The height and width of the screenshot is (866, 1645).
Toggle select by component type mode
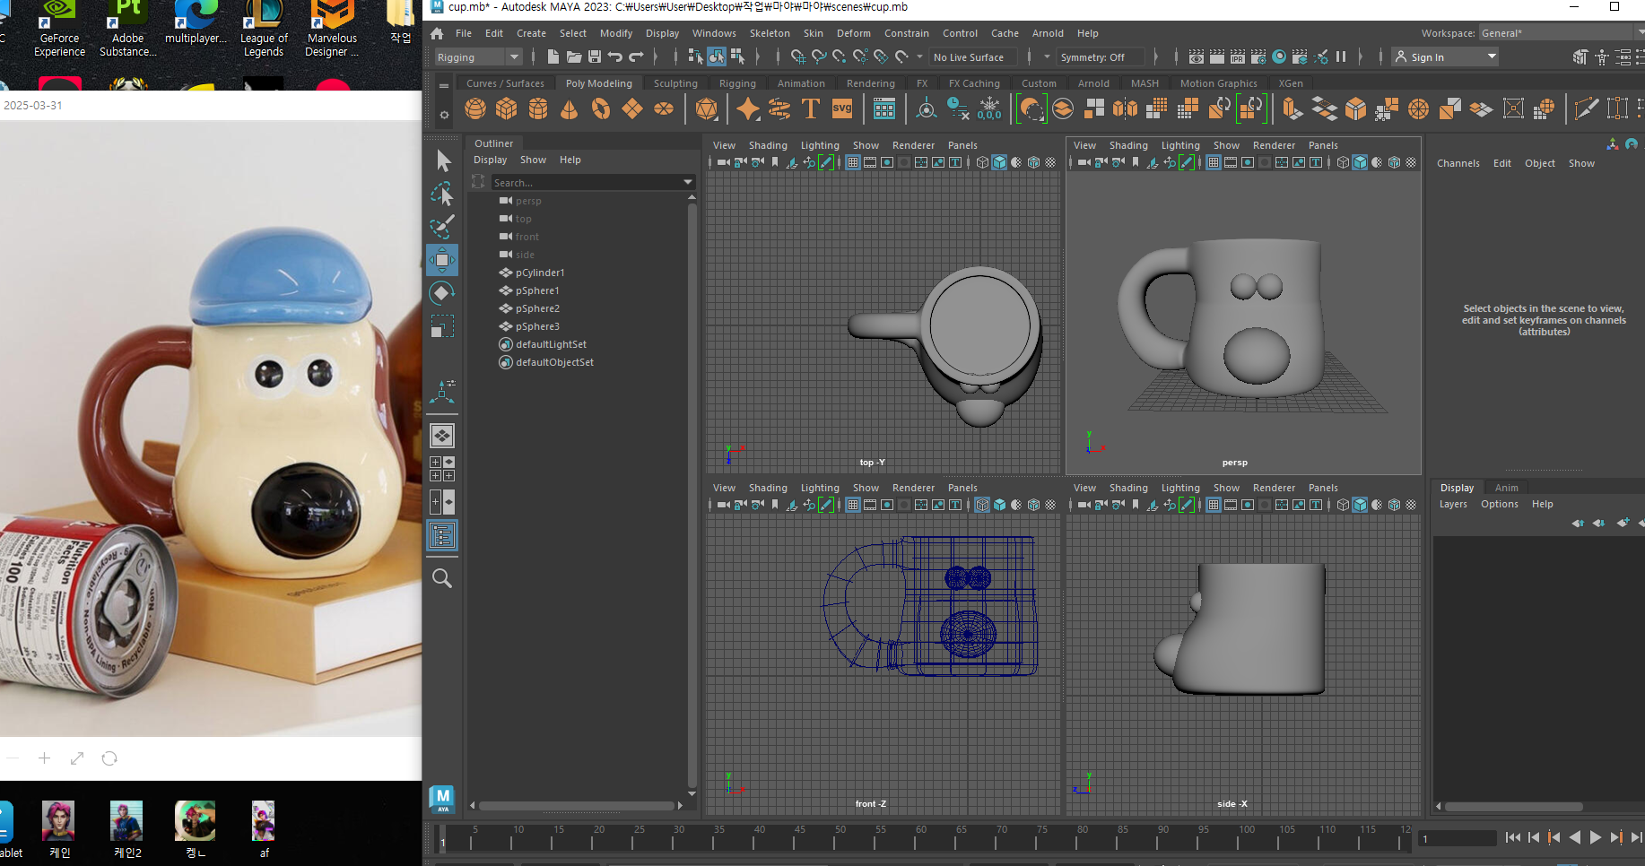tap(737, 56)
